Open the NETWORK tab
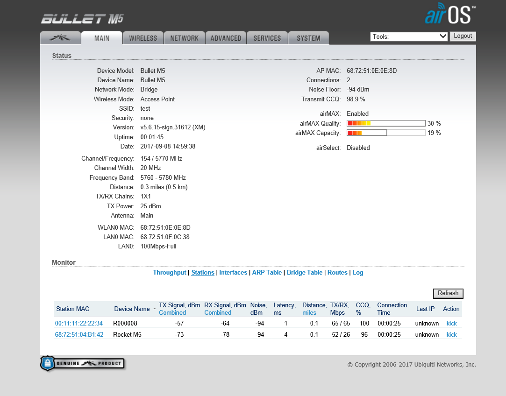The image size is (506, 396). (184, 38)
